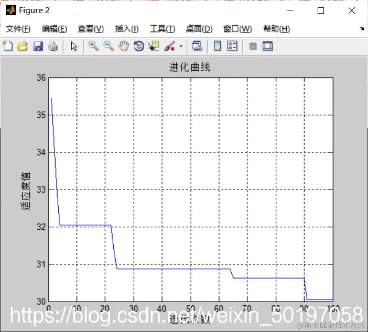
Task: Activate the Data Cursor tool
Action: 154,46
